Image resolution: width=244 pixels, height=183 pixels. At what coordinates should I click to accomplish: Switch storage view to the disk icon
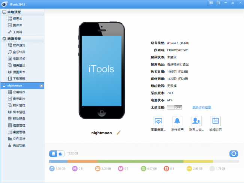pyautogui.click(x=53, y=154)
